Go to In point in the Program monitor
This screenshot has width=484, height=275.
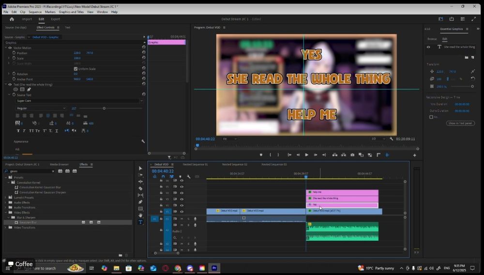pyautogui.click(x=289, y=155)
